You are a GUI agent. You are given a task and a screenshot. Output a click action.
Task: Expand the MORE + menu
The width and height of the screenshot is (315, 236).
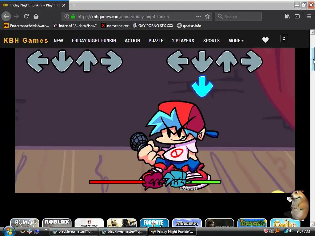(x=236, y=41)
